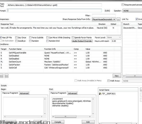Click inside Begin Papyrus fragment box
The width and height of the screenshot is (142, 124).
[x=23, y=106]
